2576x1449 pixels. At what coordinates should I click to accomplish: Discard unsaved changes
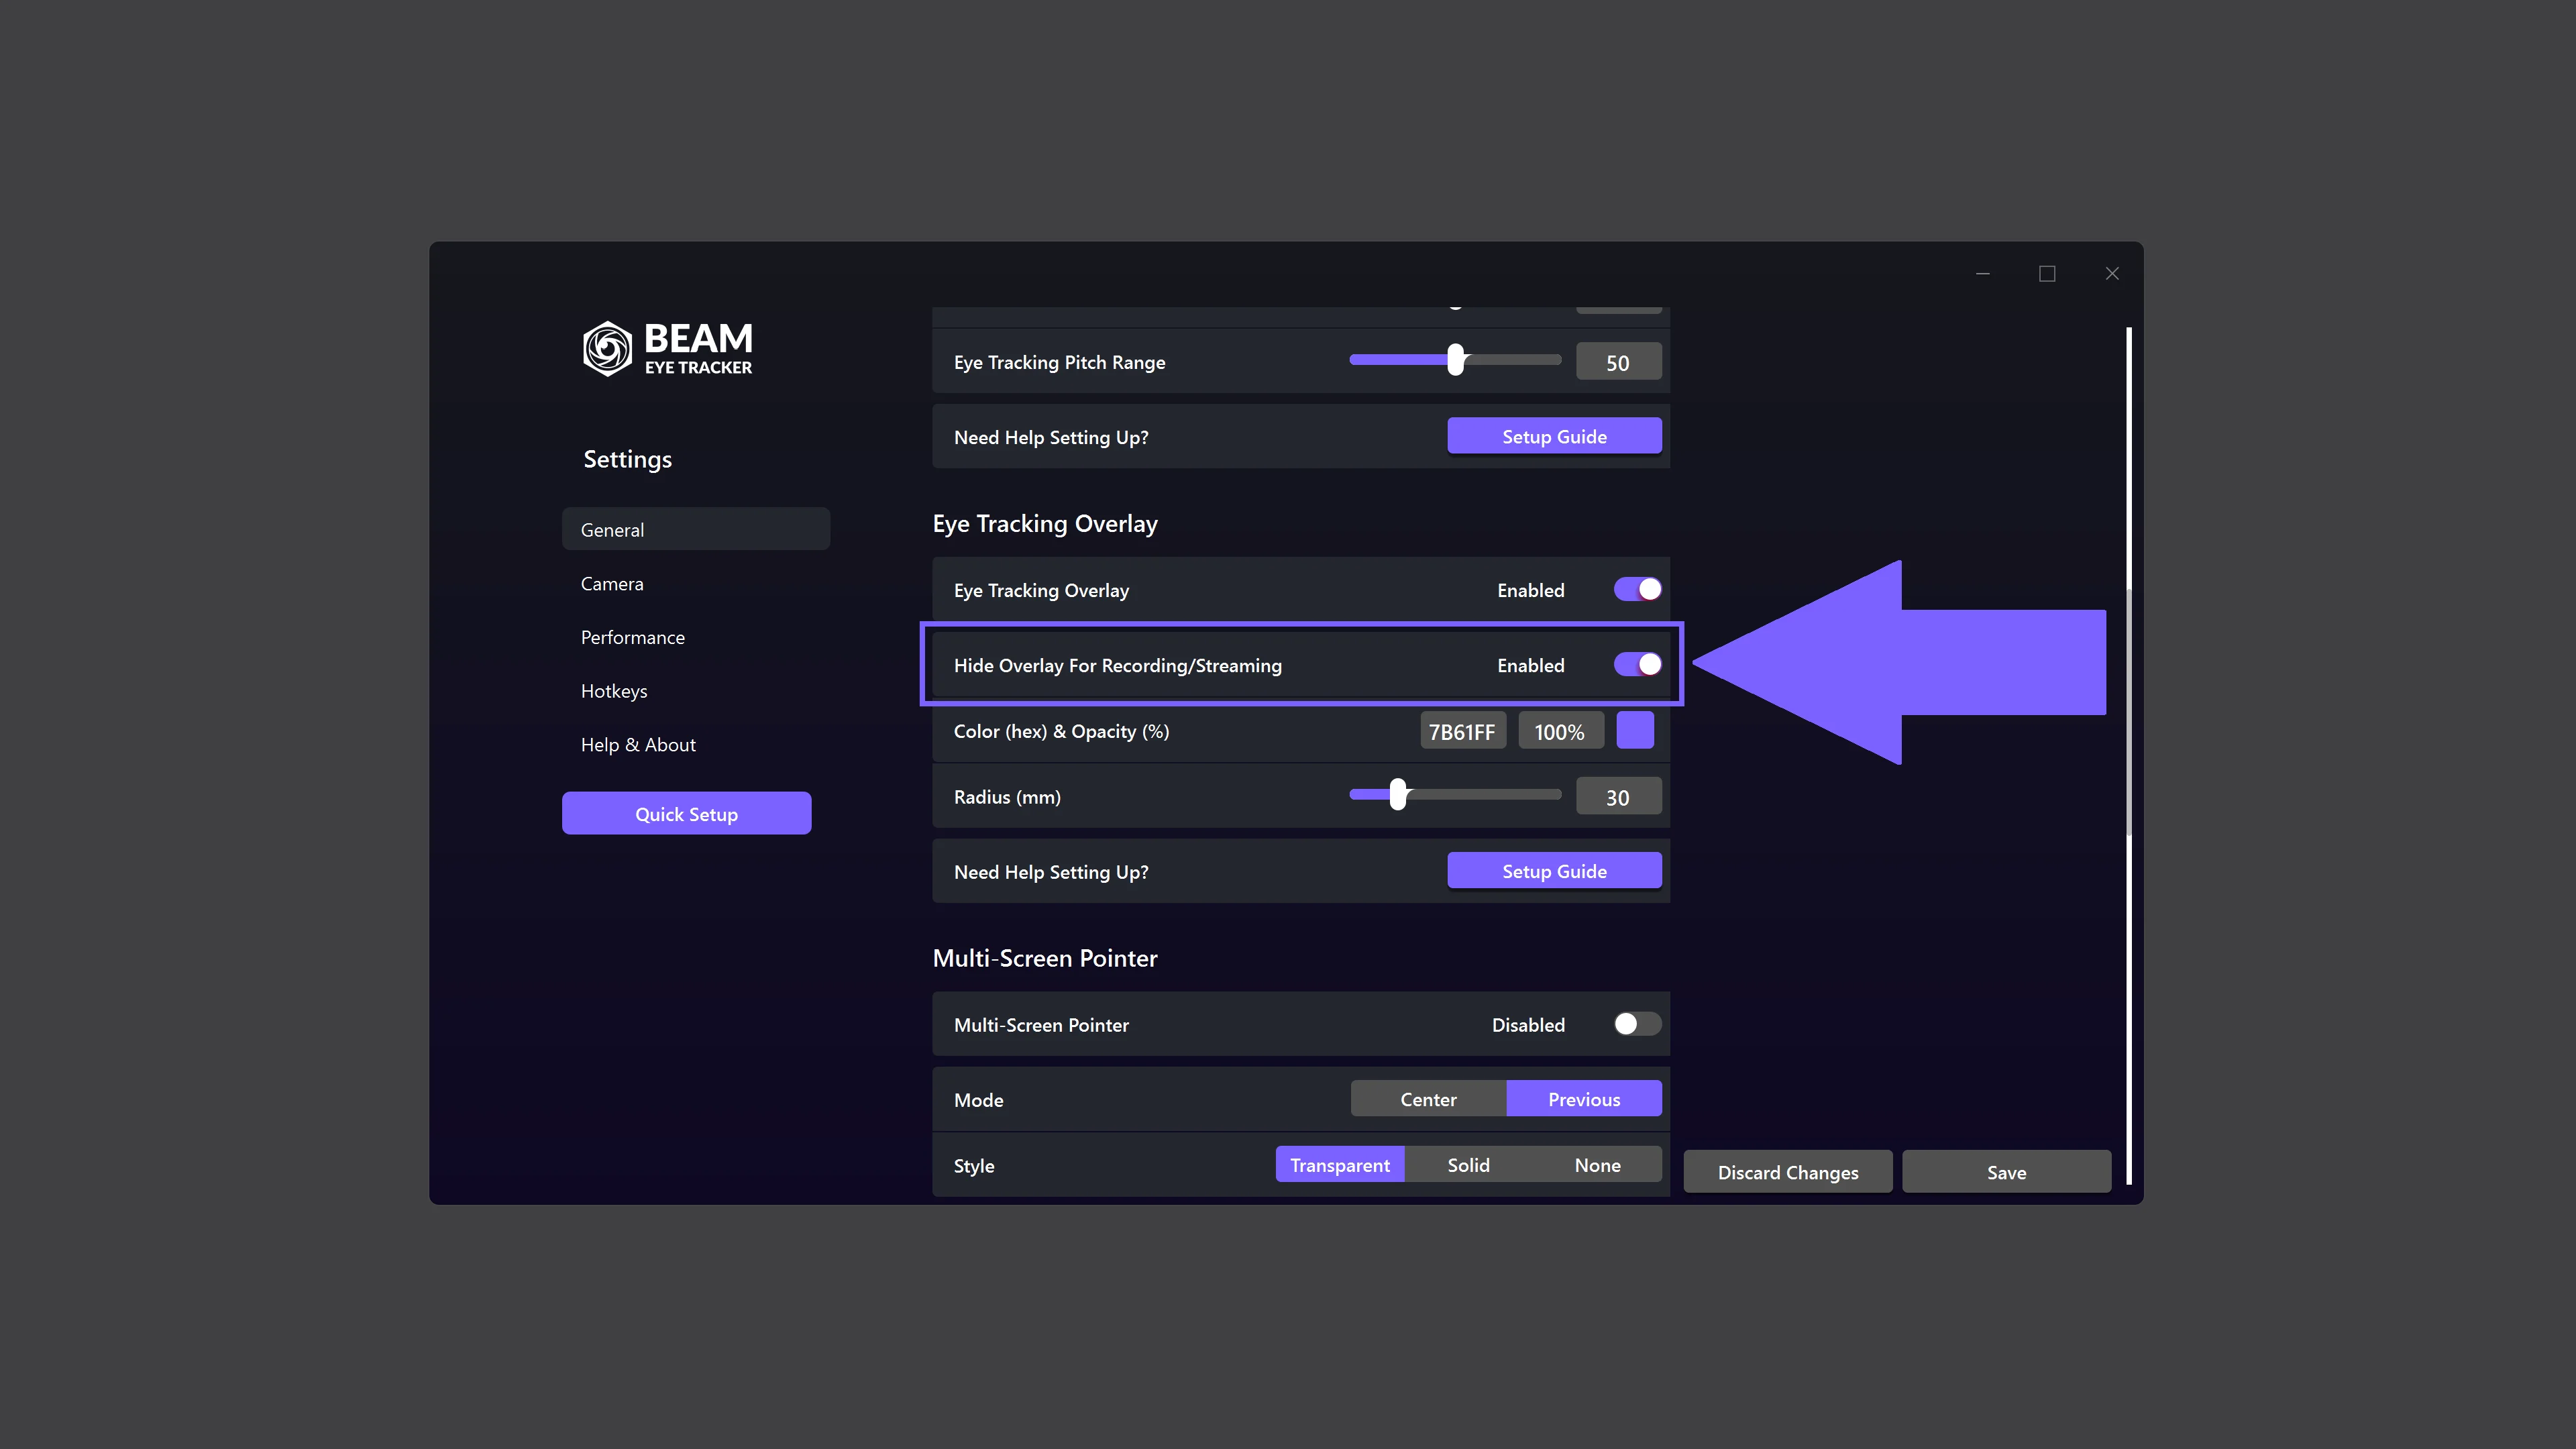point(1787,1171)
